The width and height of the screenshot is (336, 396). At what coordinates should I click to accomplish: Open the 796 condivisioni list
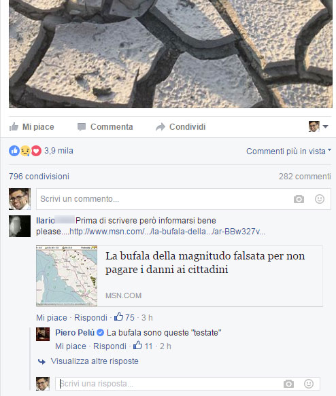[x=39, y=177]
